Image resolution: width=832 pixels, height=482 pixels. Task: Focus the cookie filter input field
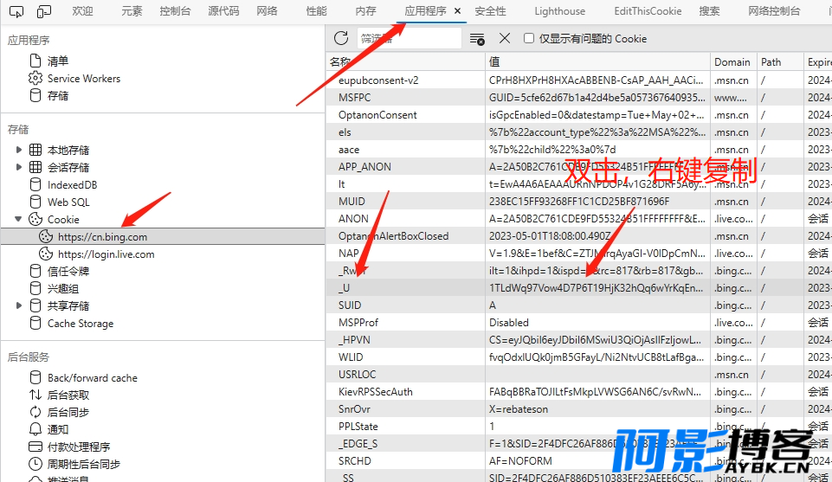(x=409, y=39)
